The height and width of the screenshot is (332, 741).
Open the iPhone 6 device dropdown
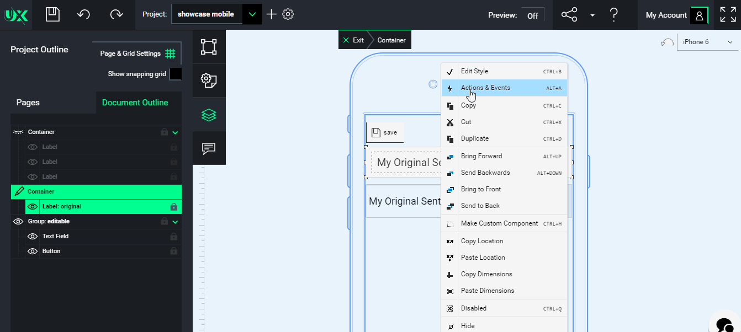(x=707, y=42)
